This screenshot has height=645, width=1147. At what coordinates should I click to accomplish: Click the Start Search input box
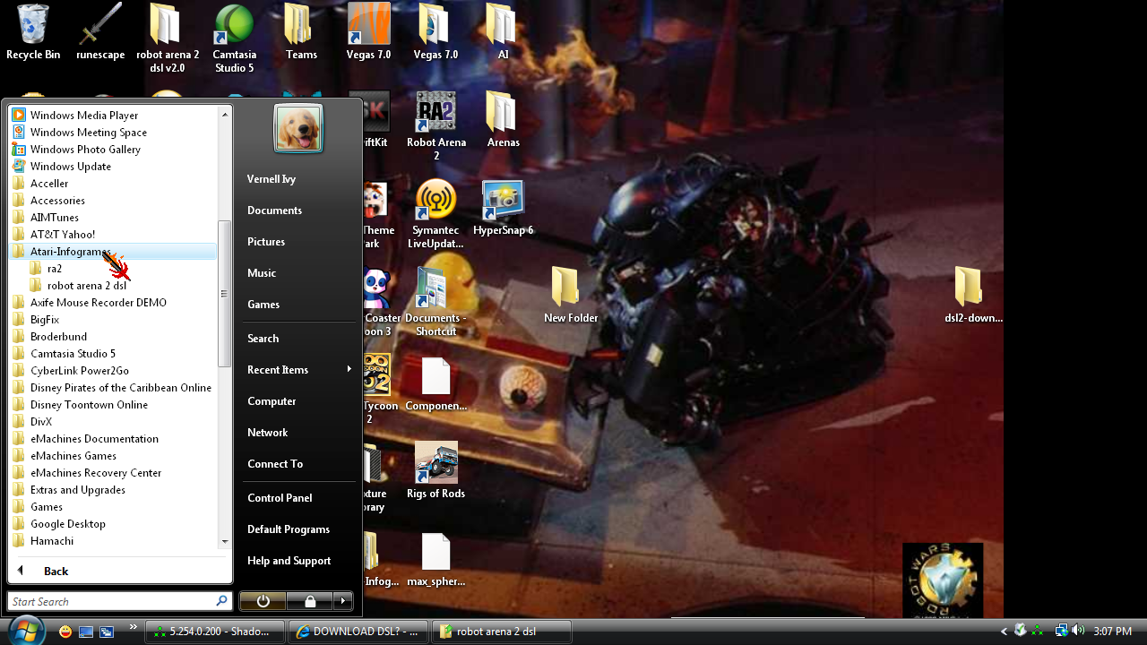tap(120, 601)
